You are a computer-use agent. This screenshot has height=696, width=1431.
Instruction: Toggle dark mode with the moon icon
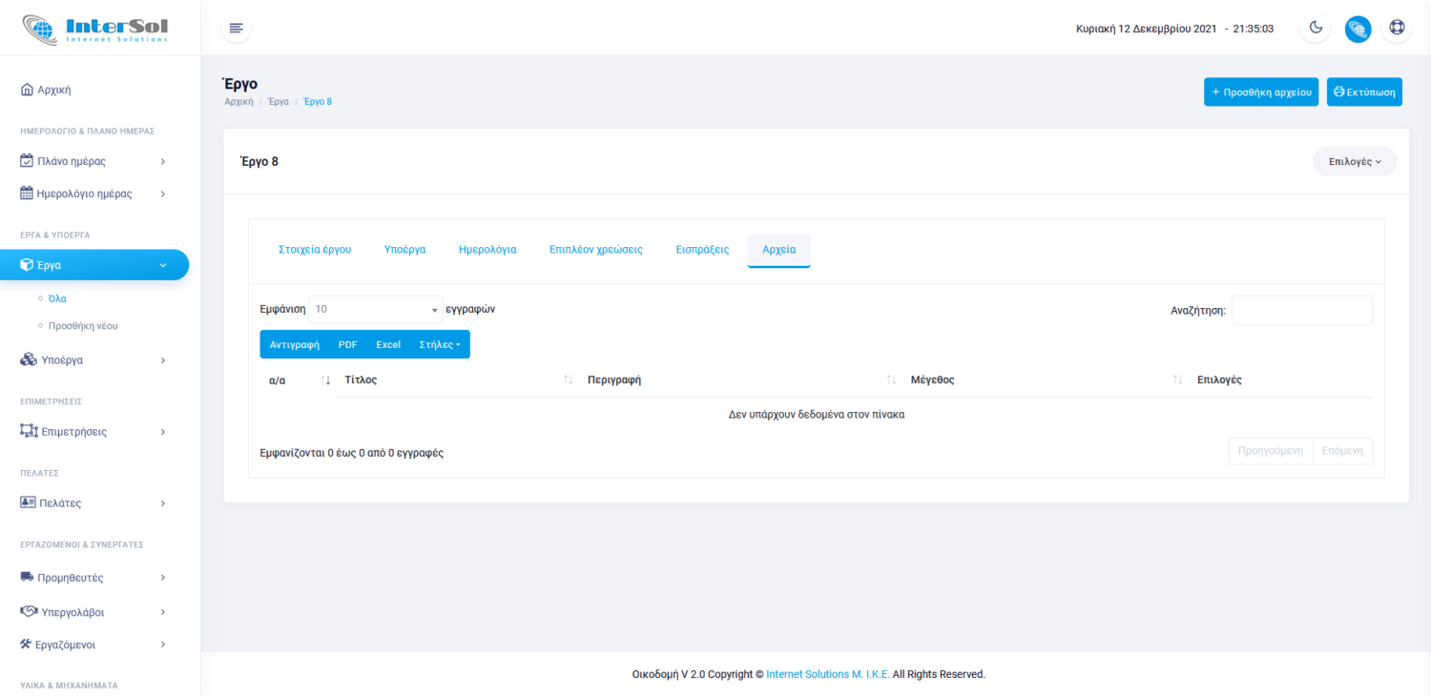(x=1316, y=28)
